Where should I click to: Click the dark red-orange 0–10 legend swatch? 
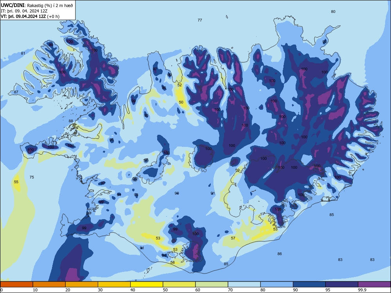pyautogui.click(x=16, y=284)
